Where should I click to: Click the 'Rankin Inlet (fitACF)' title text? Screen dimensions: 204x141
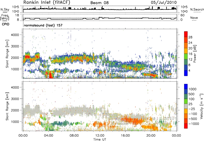[47, 2]
